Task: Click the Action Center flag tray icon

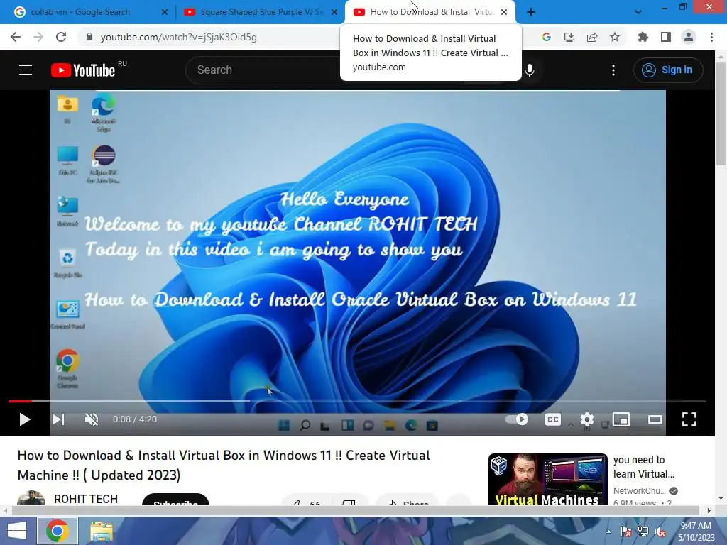Action: point(626,532)
